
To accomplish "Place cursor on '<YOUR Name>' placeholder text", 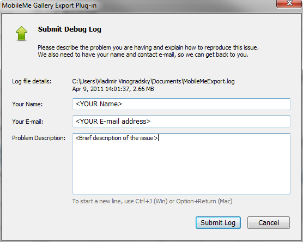I will click(99, 104).
